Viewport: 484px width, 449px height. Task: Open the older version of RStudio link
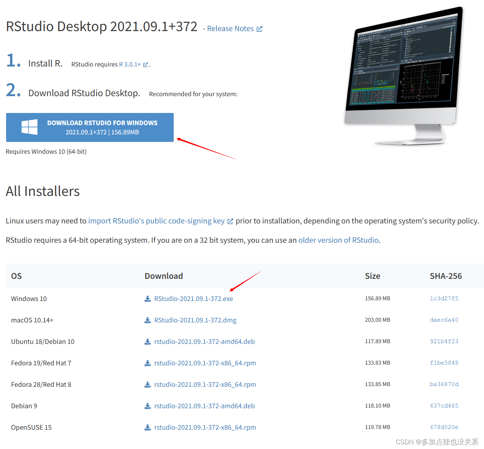point(338,240)
